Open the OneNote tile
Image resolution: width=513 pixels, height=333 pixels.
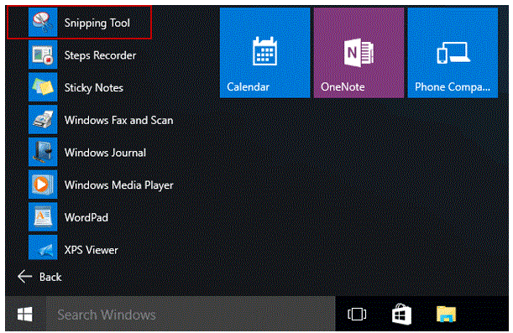[359, 53]
